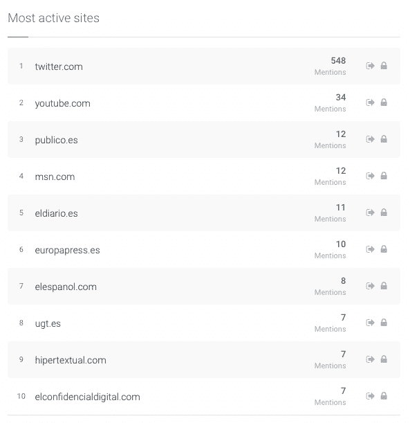Open the twitter.com external link icon
Viewport: 410px width, 423px height.
pos(370,66)
